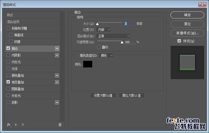Click the 新建样式(W)... button

pyautogui.click(x=187, y=33)
